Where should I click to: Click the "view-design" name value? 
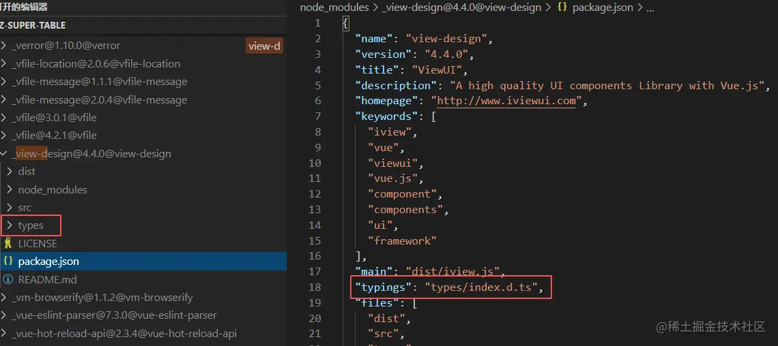[446, 39]
